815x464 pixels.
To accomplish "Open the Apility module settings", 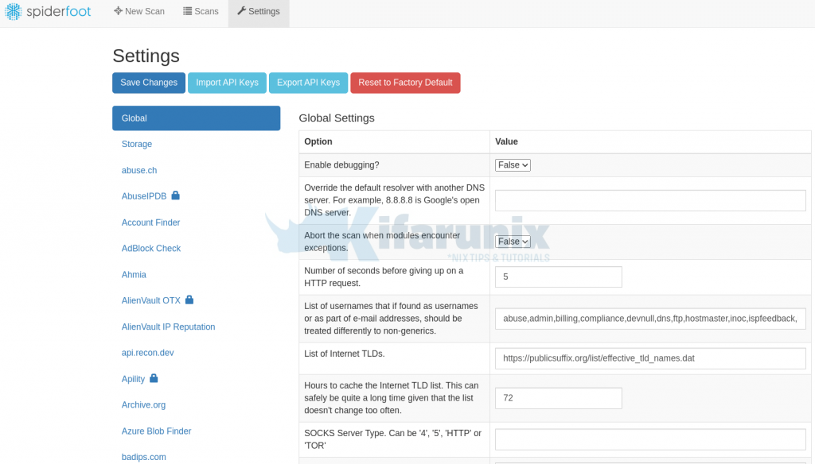I will click(x=133, y=379).
